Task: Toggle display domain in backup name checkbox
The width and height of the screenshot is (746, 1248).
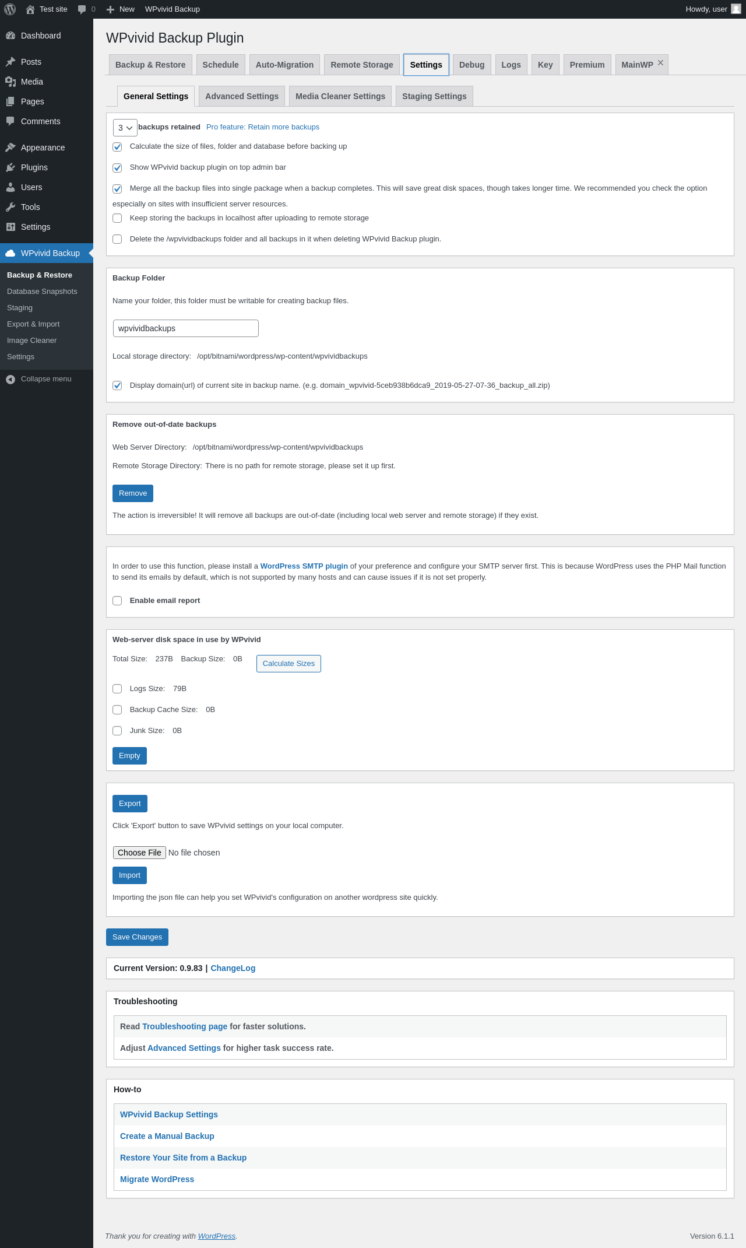Action: click(x=117, y=385)
